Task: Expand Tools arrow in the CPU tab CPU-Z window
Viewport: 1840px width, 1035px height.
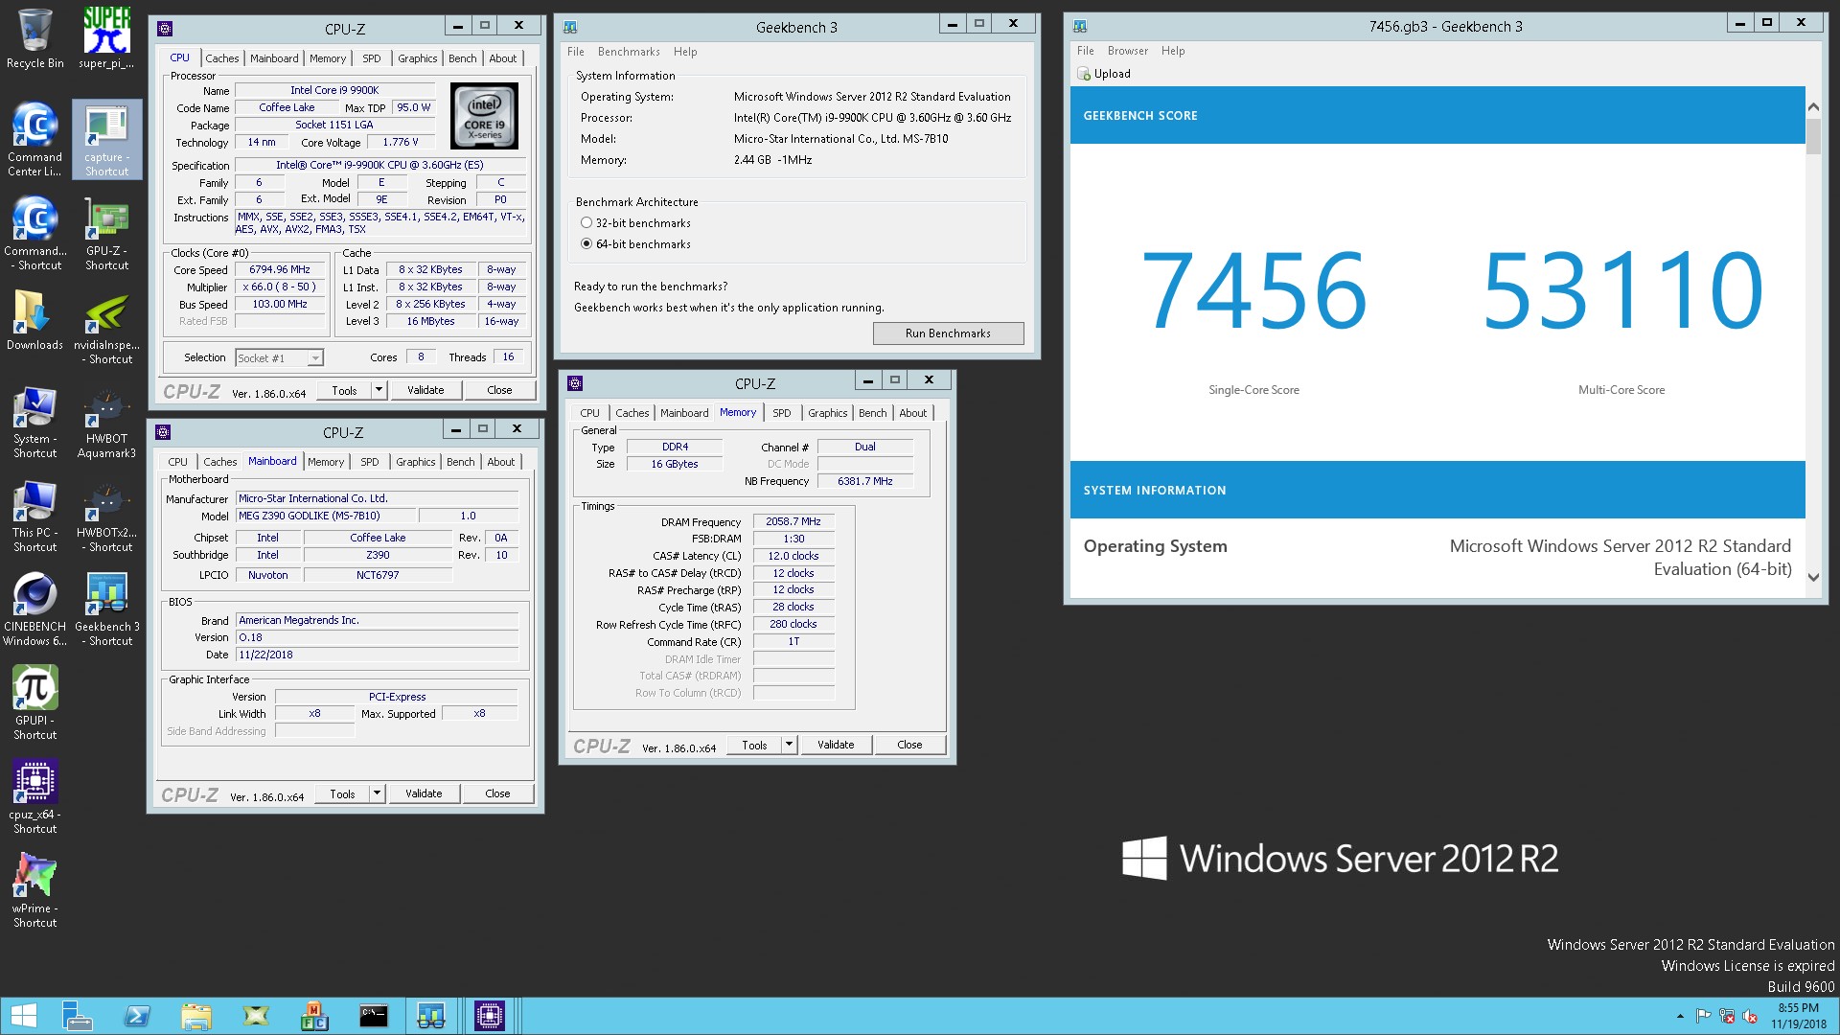Action: [x=379, y=390]
